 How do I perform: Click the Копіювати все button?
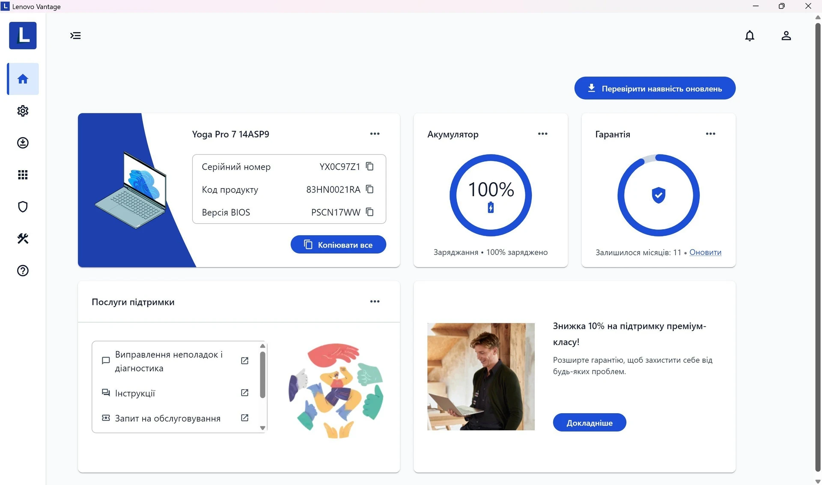coord(338,245)
